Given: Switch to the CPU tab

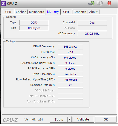Looking at the screenshot, I should click(8, 12).
